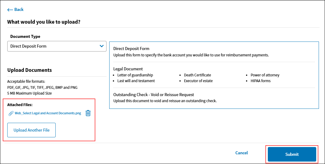Click Outstanding Check - Void or Reissue Request heading
The width and height of the screenshot is (325, 164).
154,95
